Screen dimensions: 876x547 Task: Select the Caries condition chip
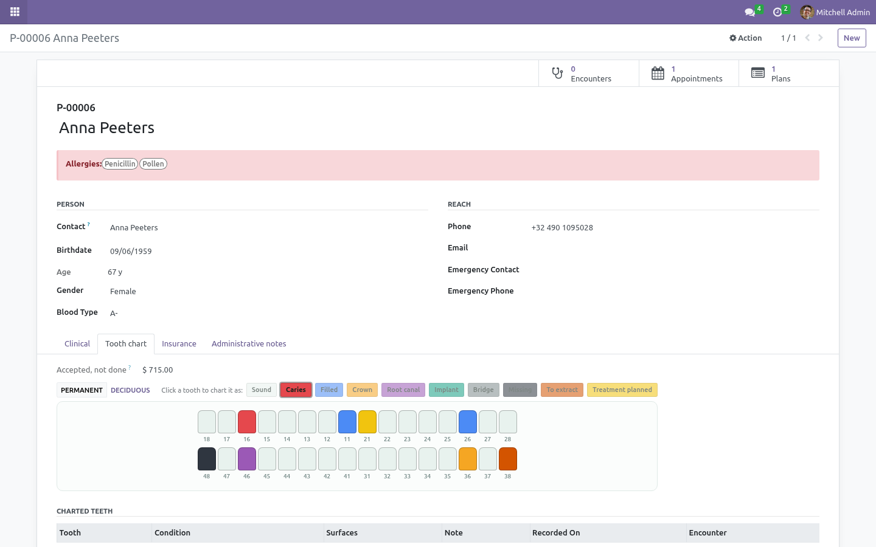pos(296,390)
